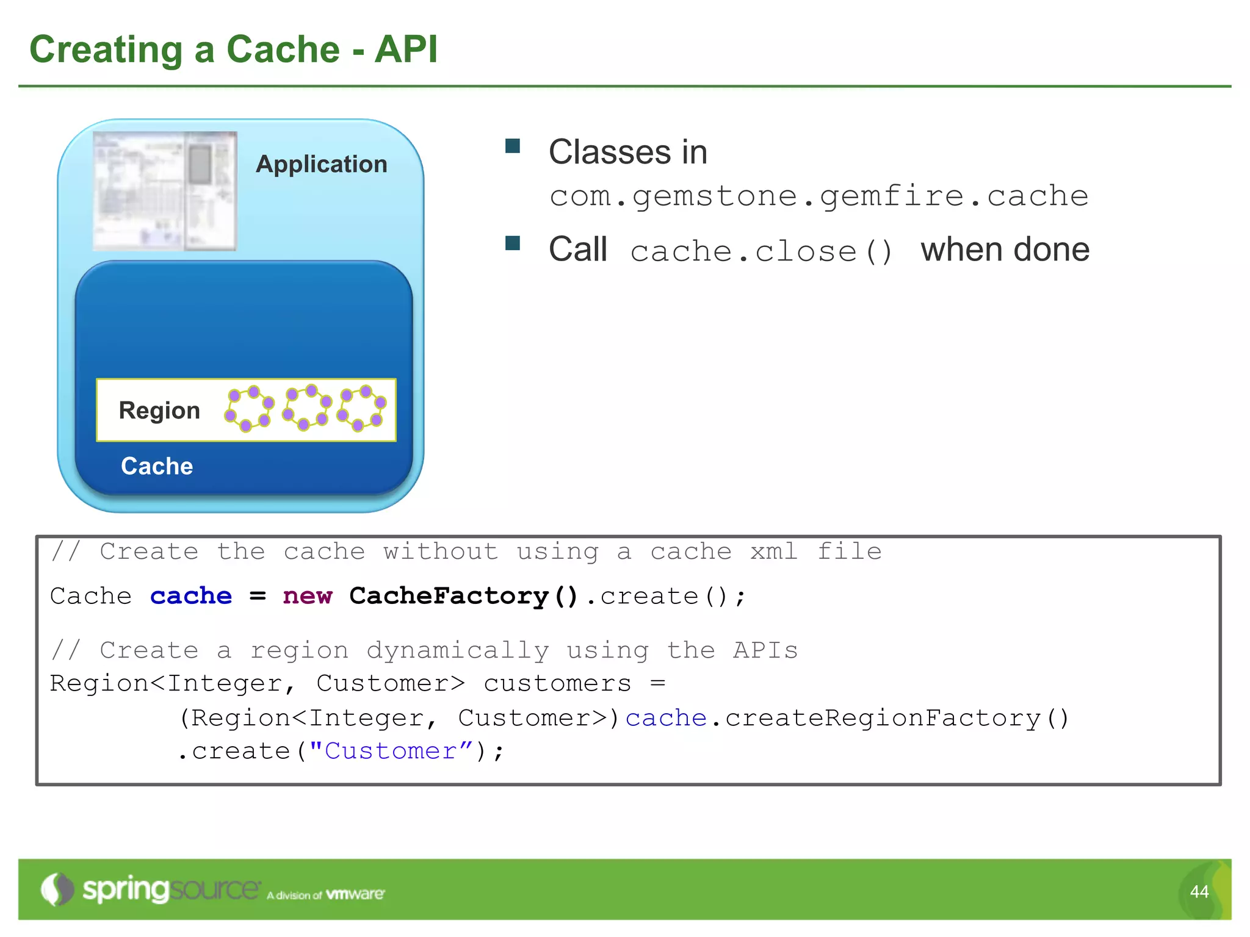Click the square bullet beside "Classes in"
This screenshot has height=937, width=1250.
[513, 146]
